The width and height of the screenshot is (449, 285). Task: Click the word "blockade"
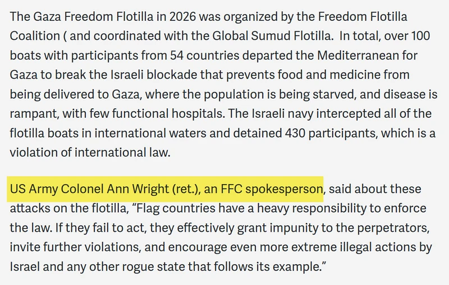(x=172, y=75)
